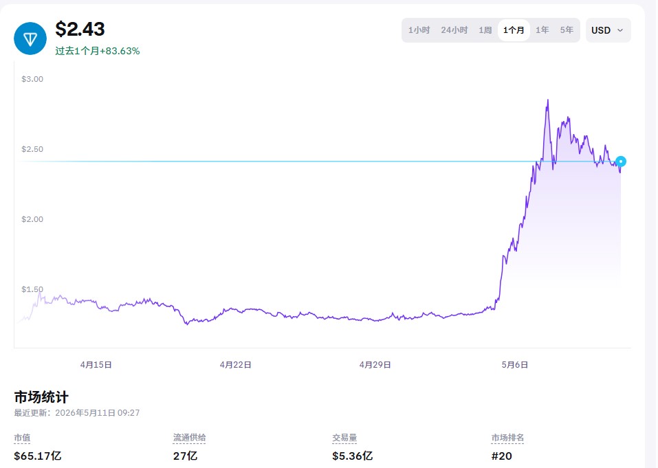Click the chart's highest price peak
The width and height of the screenshot is (658, 468).
(x=547, y=100)
